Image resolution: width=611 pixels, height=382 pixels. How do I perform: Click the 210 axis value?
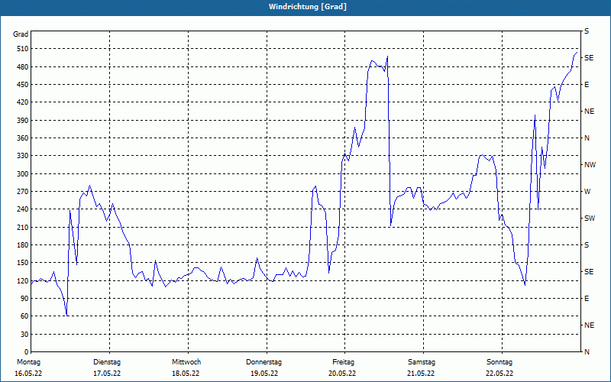23,227
